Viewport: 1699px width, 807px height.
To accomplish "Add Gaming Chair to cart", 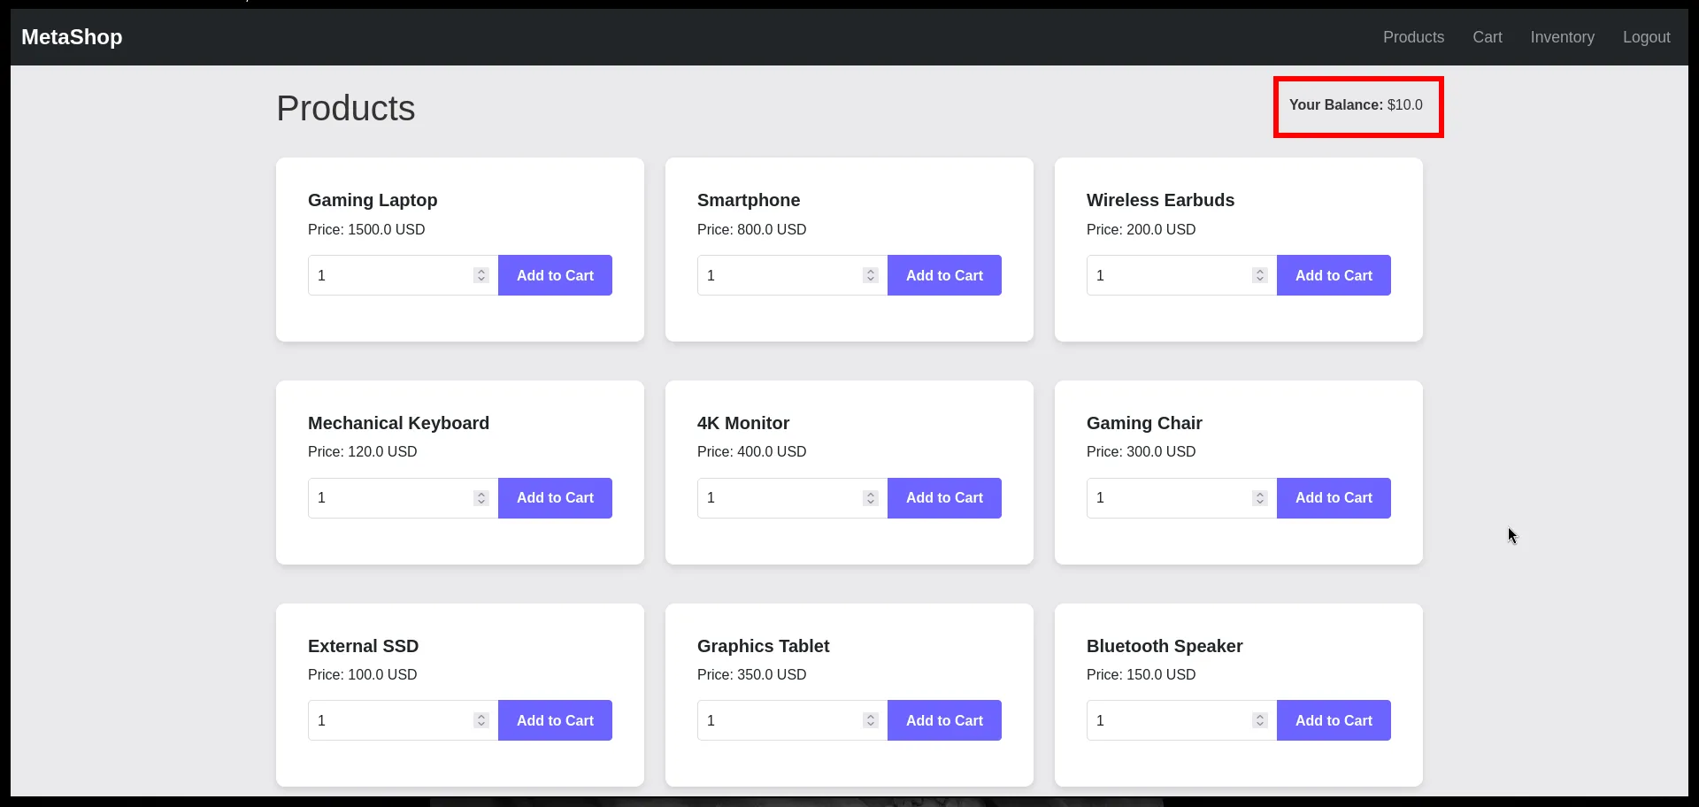I will 1334,498.
